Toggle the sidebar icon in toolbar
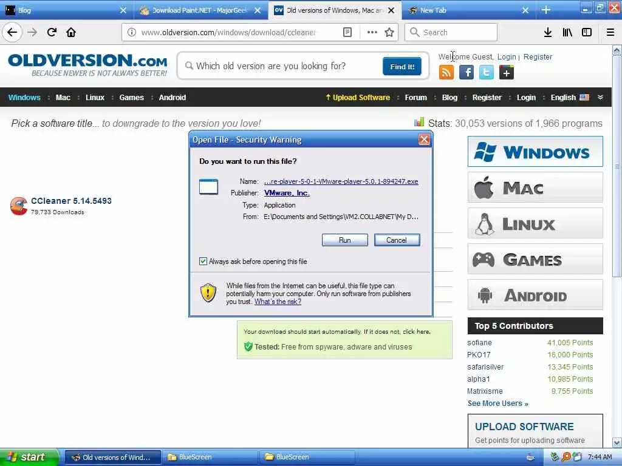The width and height of the screenshot is (622, 466). click(x=587, y=33)
